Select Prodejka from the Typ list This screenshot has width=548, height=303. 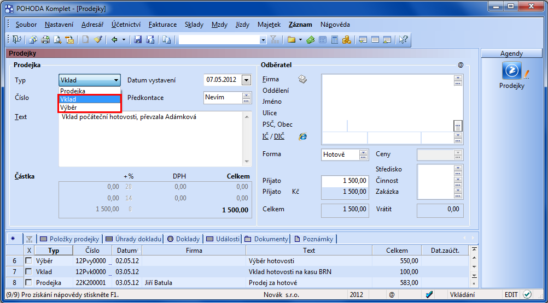(x=90, y=91)
